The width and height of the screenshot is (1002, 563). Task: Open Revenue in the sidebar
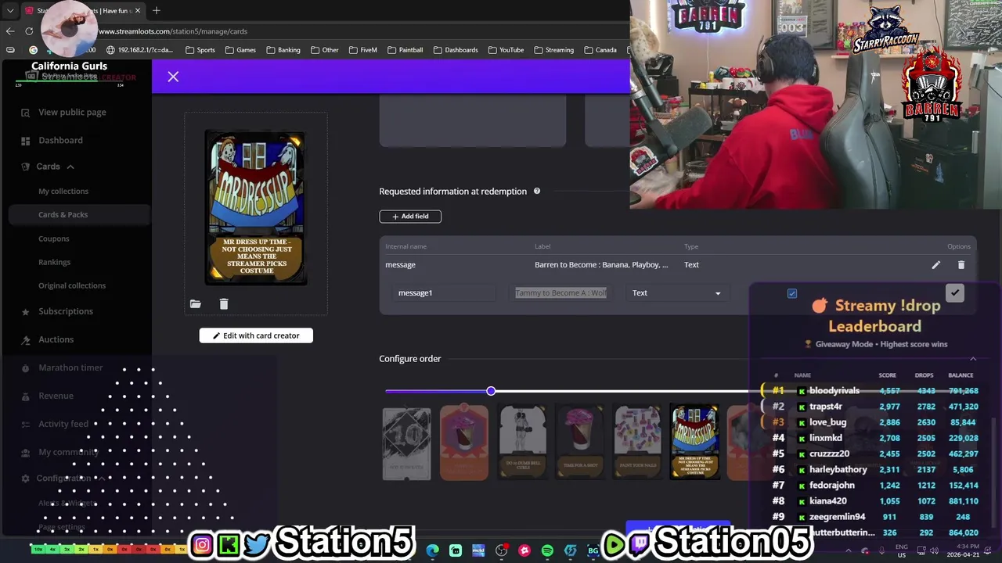click(x=56, y=396)
